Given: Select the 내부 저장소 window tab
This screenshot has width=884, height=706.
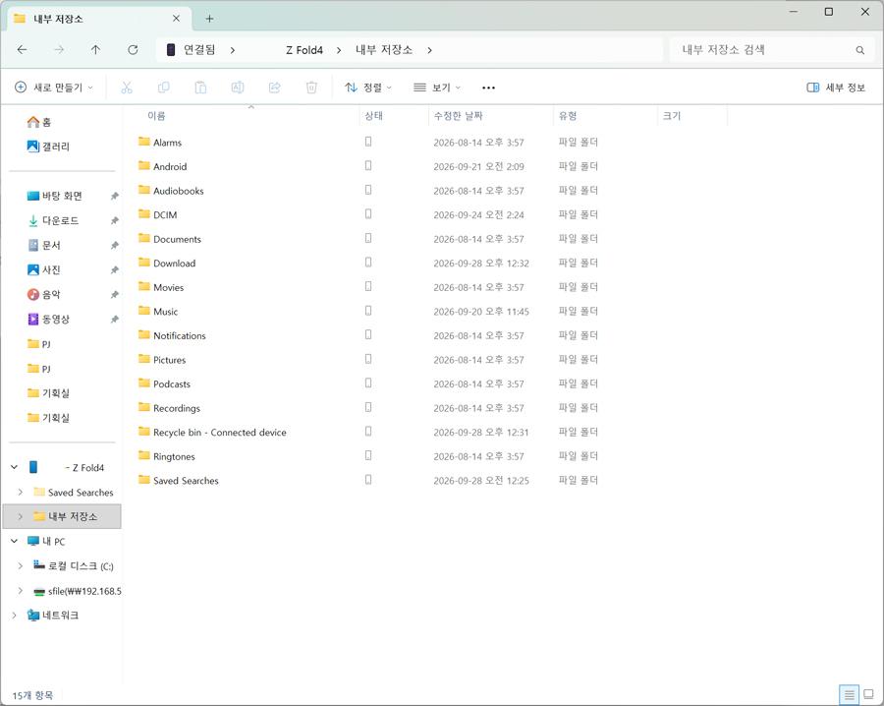Looking at the screenshot, I should click(98, 19).
